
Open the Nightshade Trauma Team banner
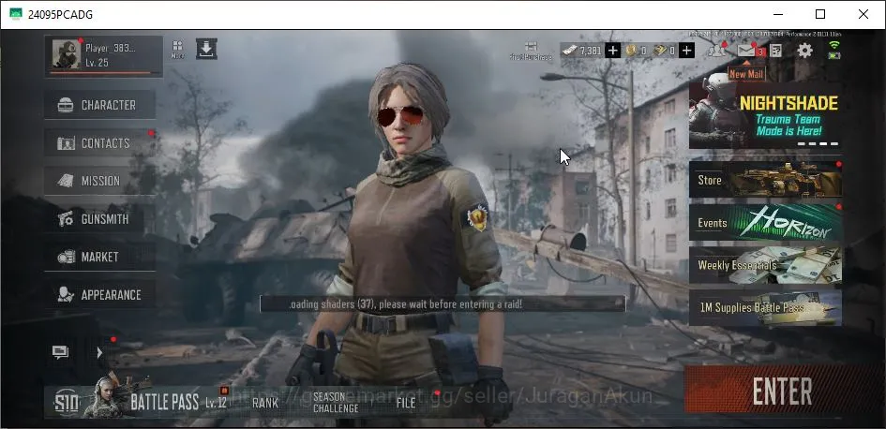pos(765,114)
